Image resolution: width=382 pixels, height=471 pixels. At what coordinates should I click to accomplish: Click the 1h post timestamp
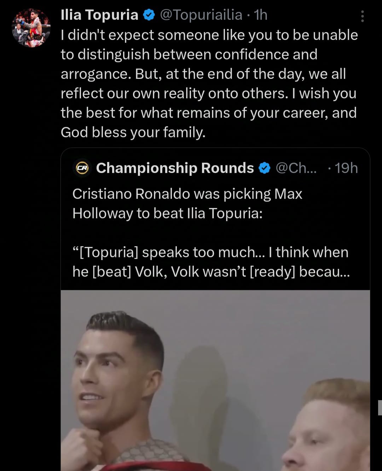click(261, 15)
